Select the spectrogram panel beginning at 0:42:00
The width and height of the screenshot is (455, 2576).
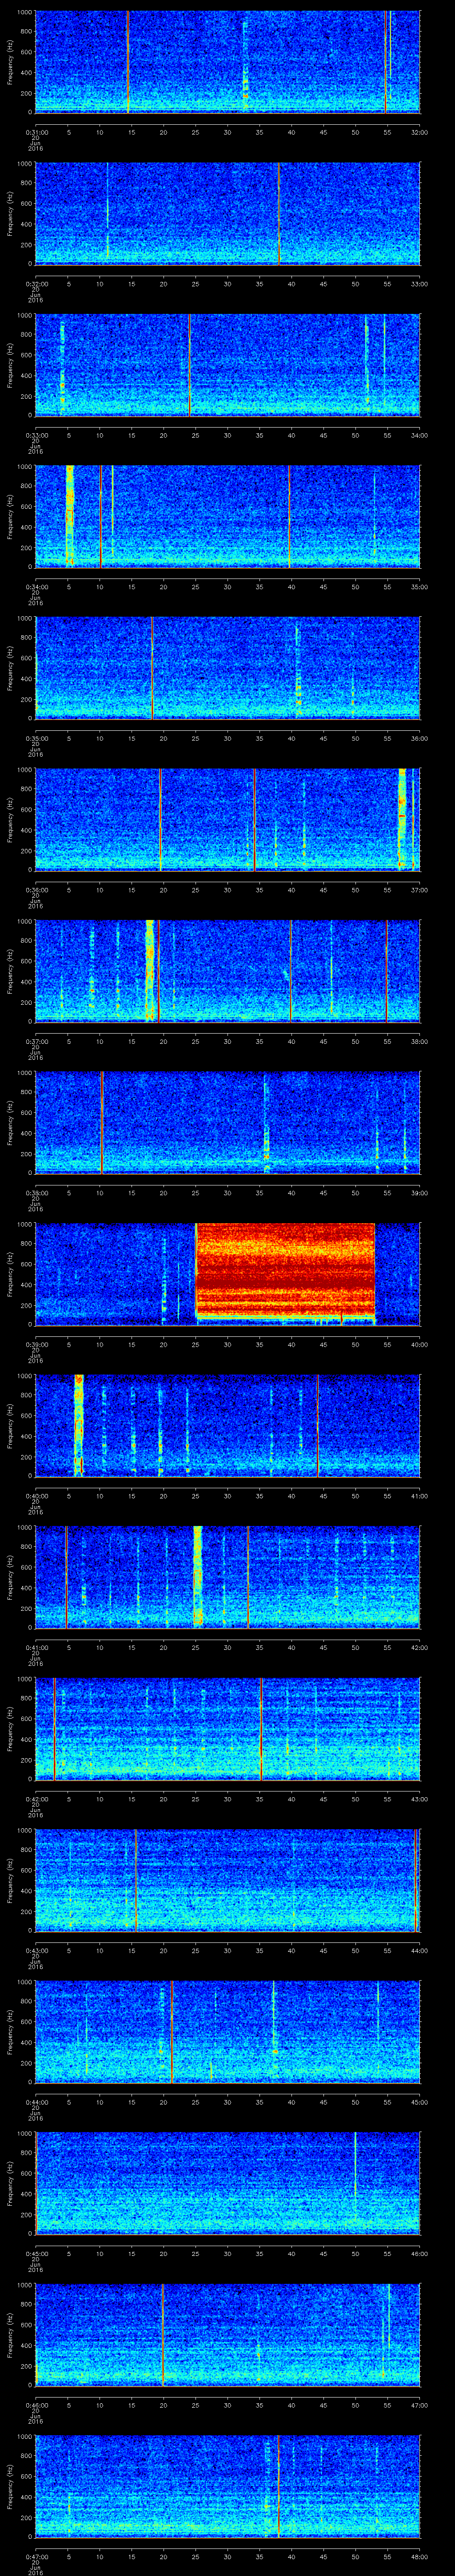(227, 1728)
